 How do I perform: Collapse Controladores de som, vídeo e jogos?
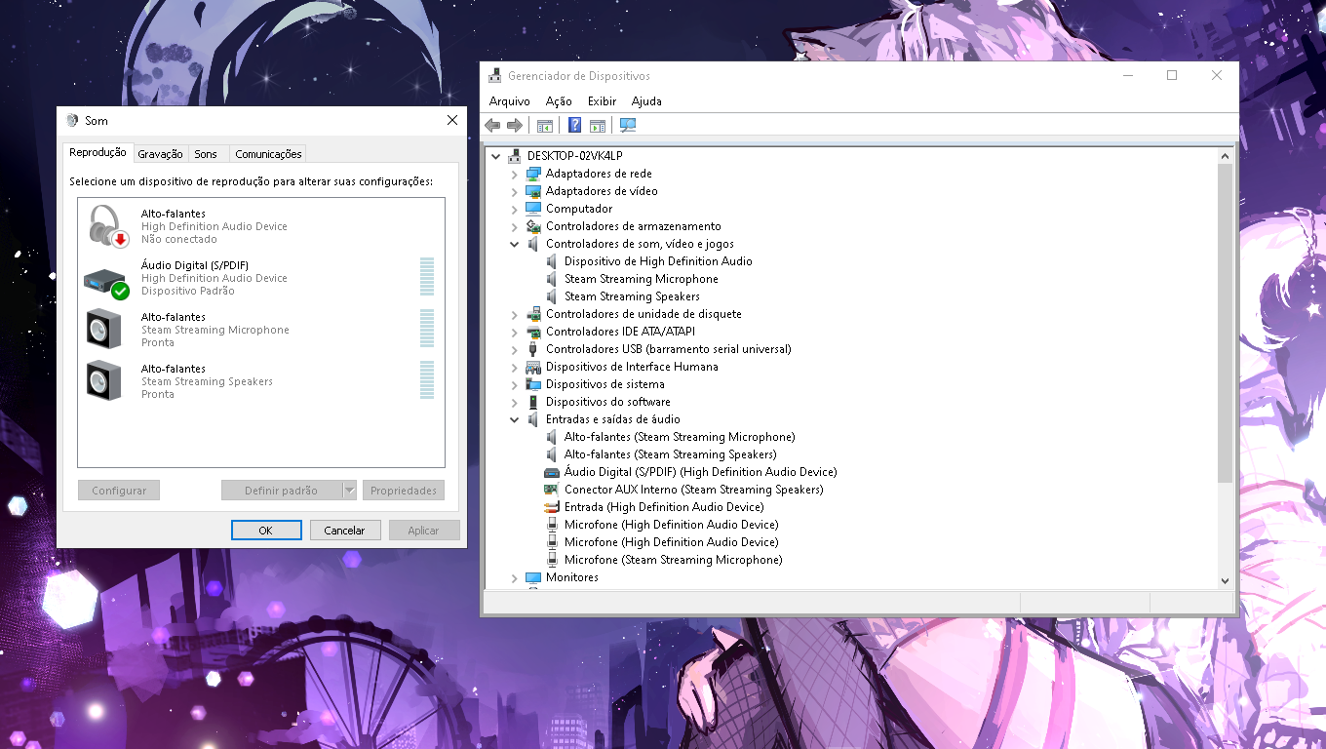[x=514, y=244]
